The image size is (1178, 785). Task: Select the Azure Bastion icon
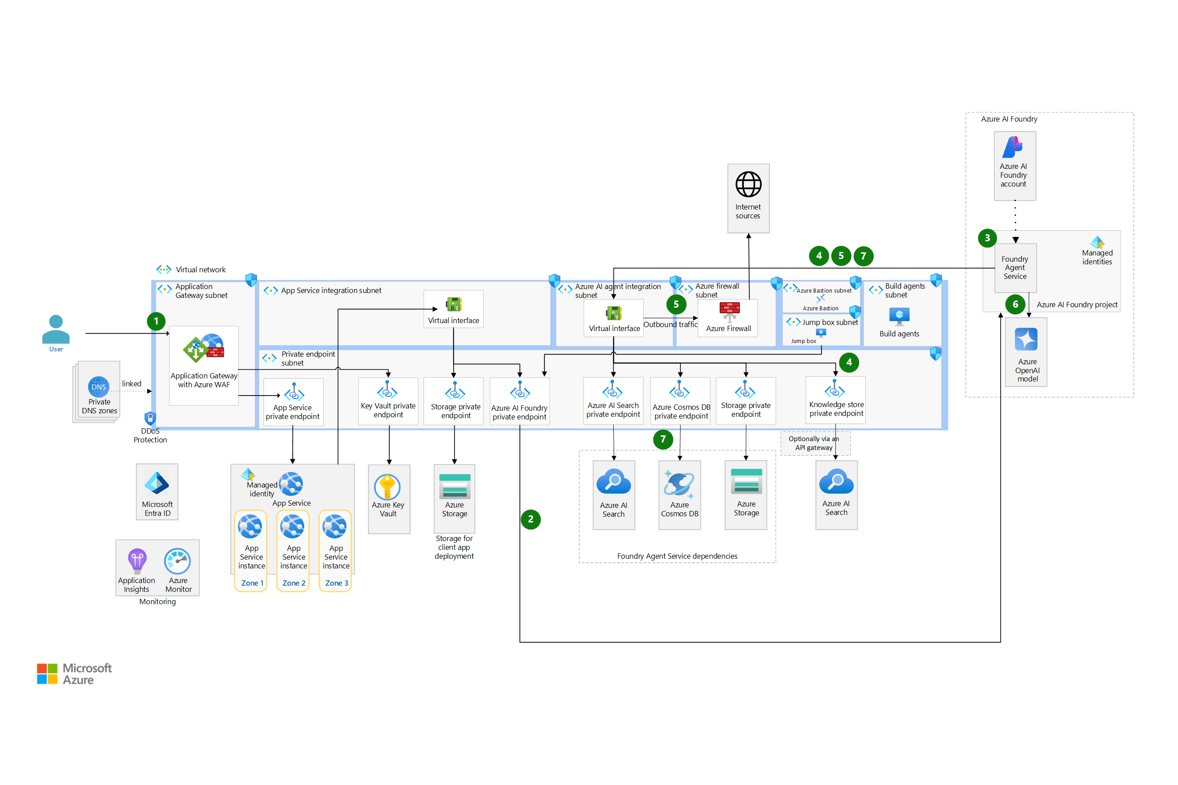[820, 299]
